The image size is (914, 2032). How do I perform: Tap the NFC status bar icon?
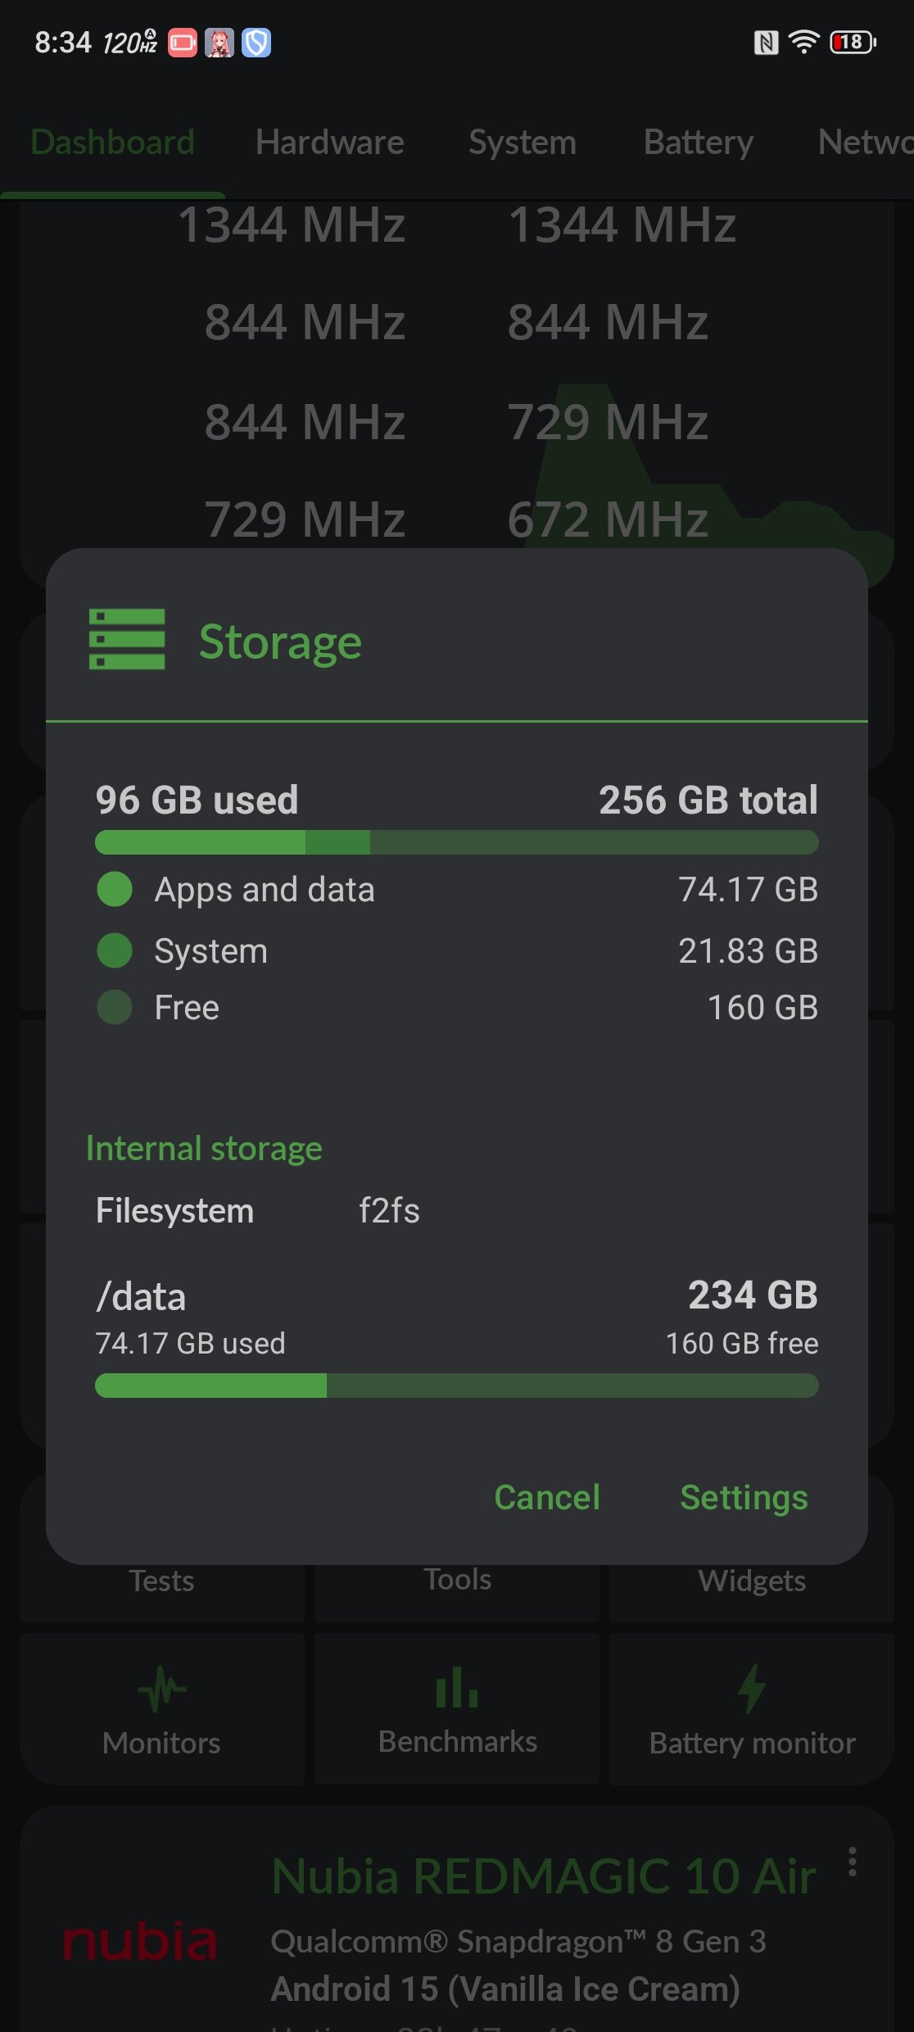click(x=766, y=42)
